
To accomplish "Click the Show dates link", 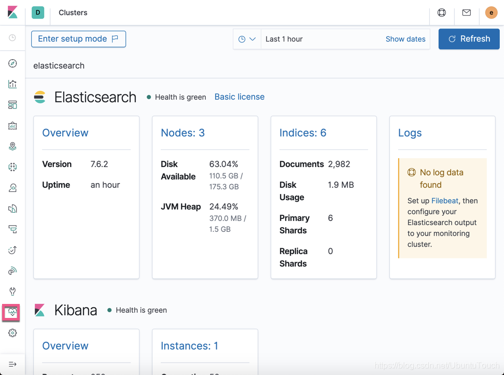I will [405, 39].
